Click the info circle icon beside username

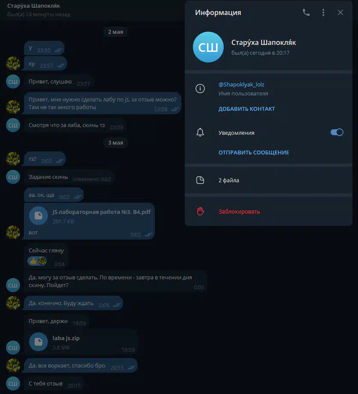click(200, 89)
